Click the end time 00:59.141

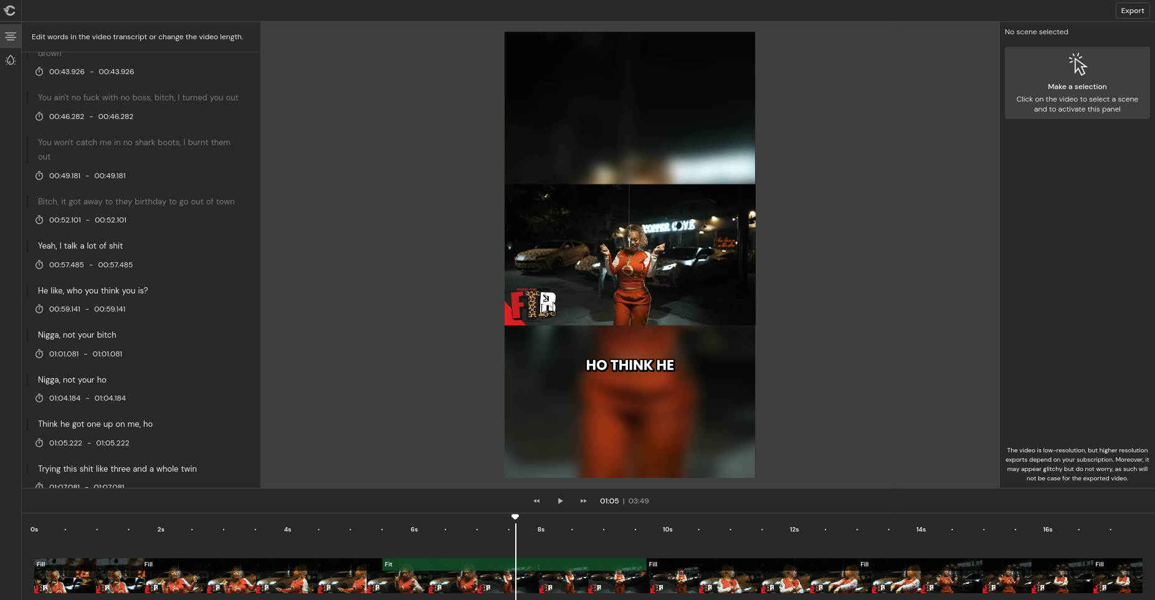[110, 309]
